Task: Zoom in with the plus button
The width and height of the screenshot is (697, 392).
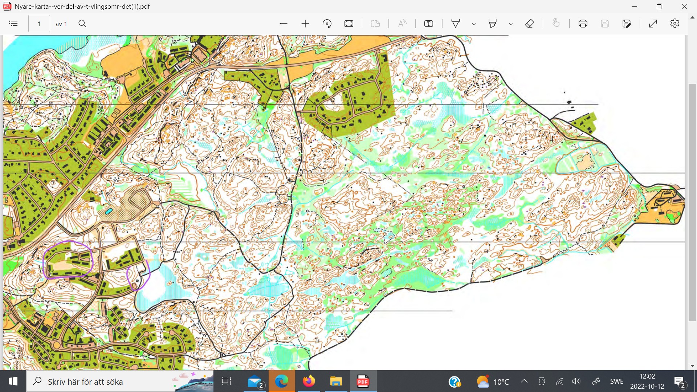Action: click(305, 24)
